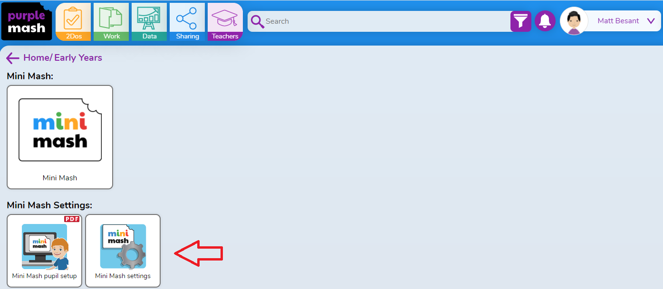Open the Mini Mash settings tile
The image size is (663, 289).
[123, 251]
